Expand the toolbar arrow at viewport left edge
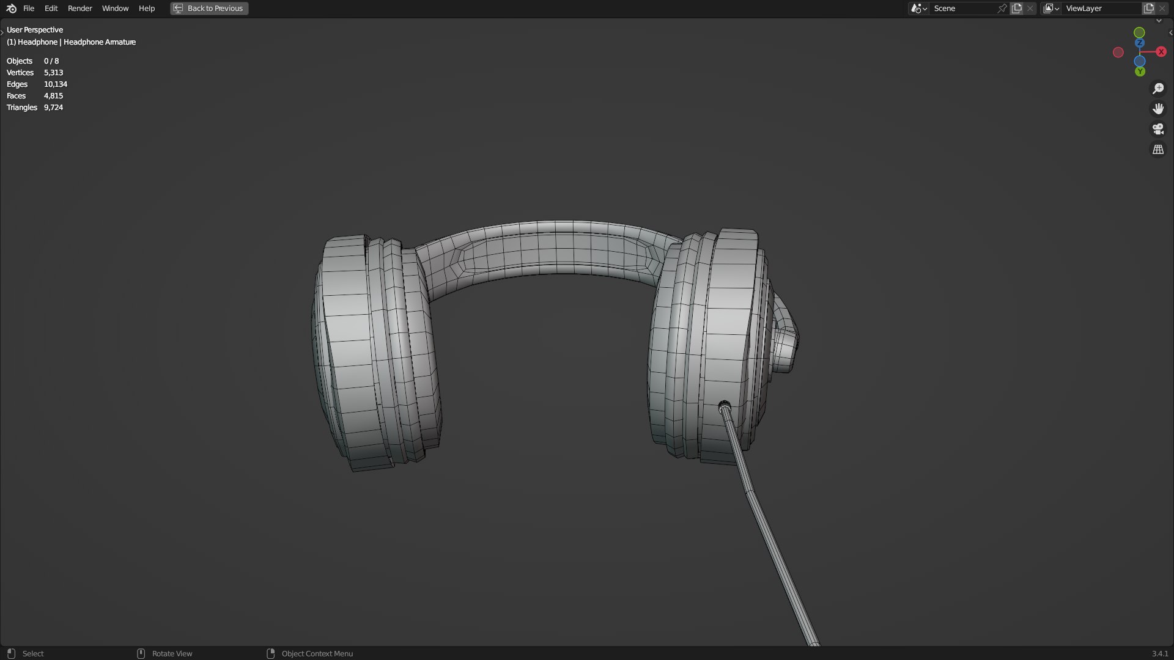This screenshot has width=1174, height=660. [2, 33]
